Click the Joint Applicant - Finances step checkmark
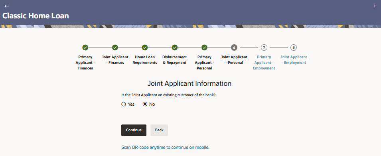 [115, 47]
